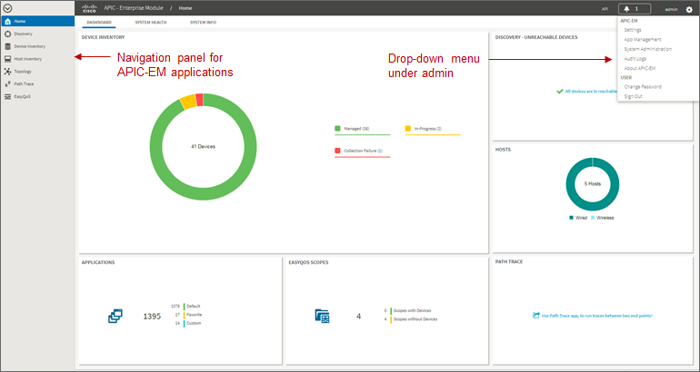Collapse navigation panel with circled chevron
700x372 pixels.
7,8
